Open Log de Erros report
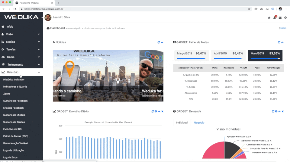Screen dimensions: 290x162 pos(10,157)
